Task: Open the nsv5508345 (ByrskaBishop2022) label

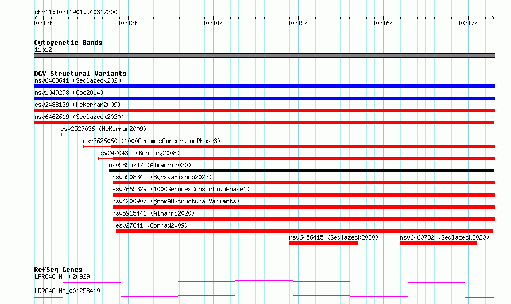Action: (x=162, y=177)
